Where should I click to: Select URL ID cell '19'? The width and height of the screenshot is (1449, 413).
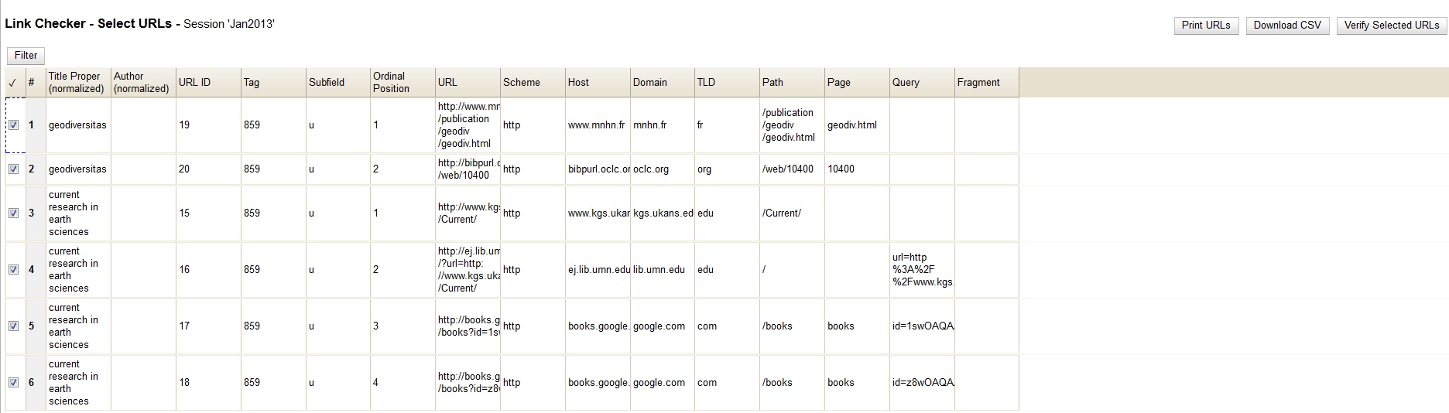208,125
